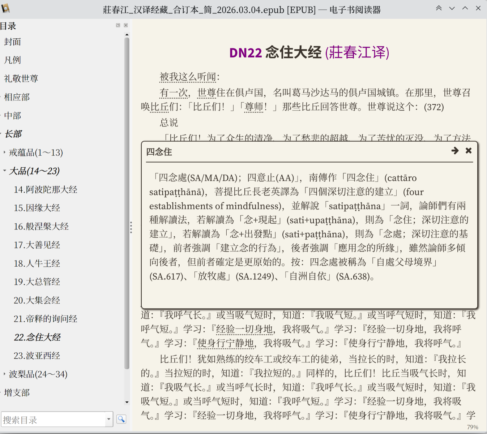
Task: Select 中部 in the table of contents
Action: tap(13, 116)
